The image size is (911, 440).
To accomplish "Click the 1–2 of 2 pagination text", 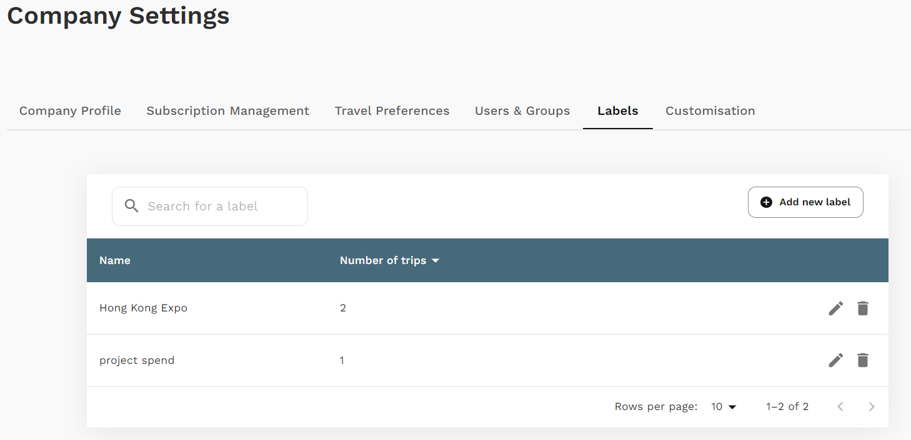I will (787, 407).
